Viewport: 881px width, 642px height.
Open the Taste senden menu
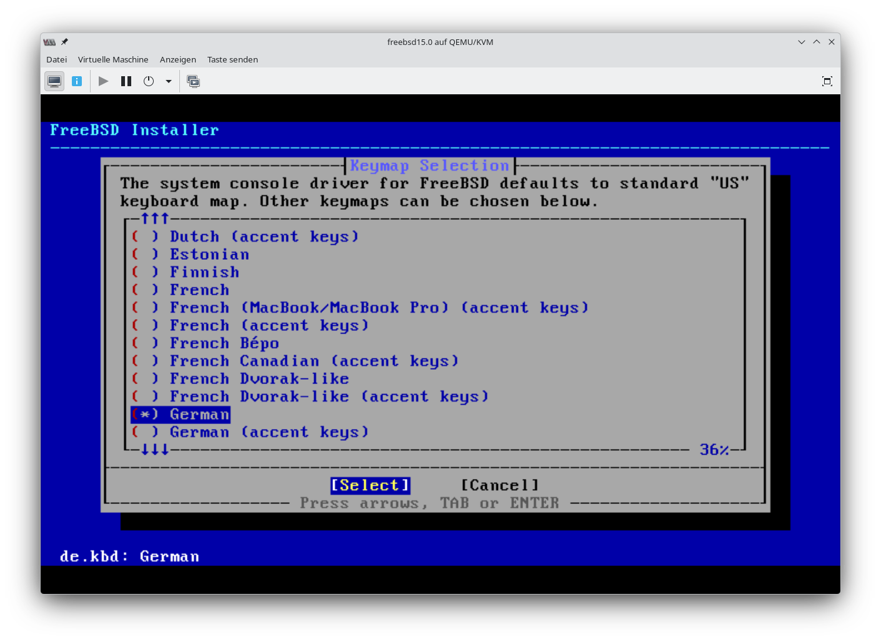[x=232, y=59]
